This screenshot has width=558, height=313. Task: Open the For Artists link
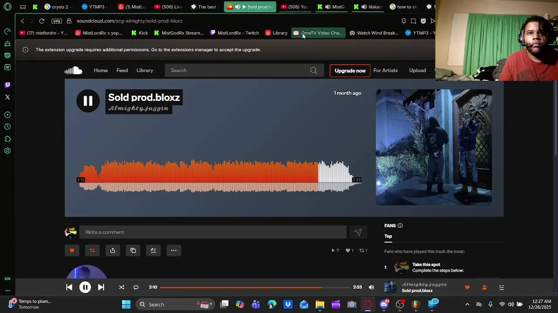[385, 70]
